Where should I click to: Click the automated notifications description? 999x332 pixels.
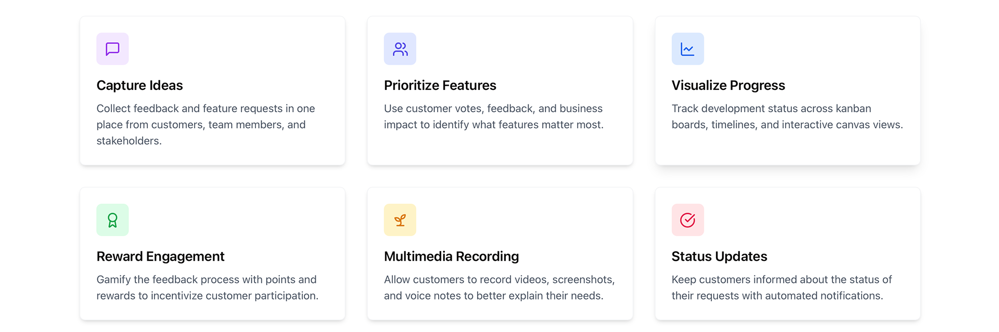pyautogui.click(x=782, y=287)
